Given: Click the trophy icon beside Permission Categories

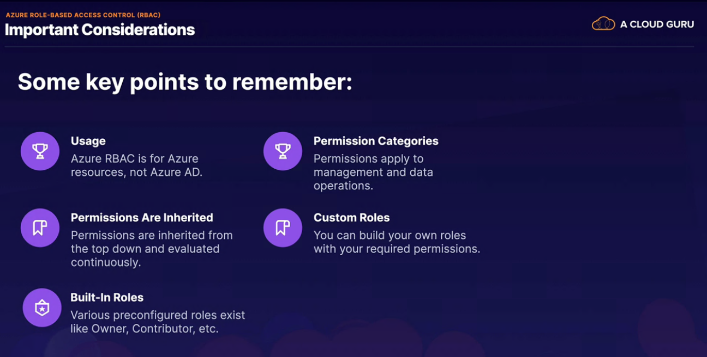Looking at the screenshot, I should point(283,151).
